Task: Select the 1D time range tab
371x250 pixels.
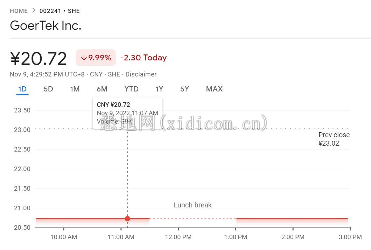Action: 22,89
